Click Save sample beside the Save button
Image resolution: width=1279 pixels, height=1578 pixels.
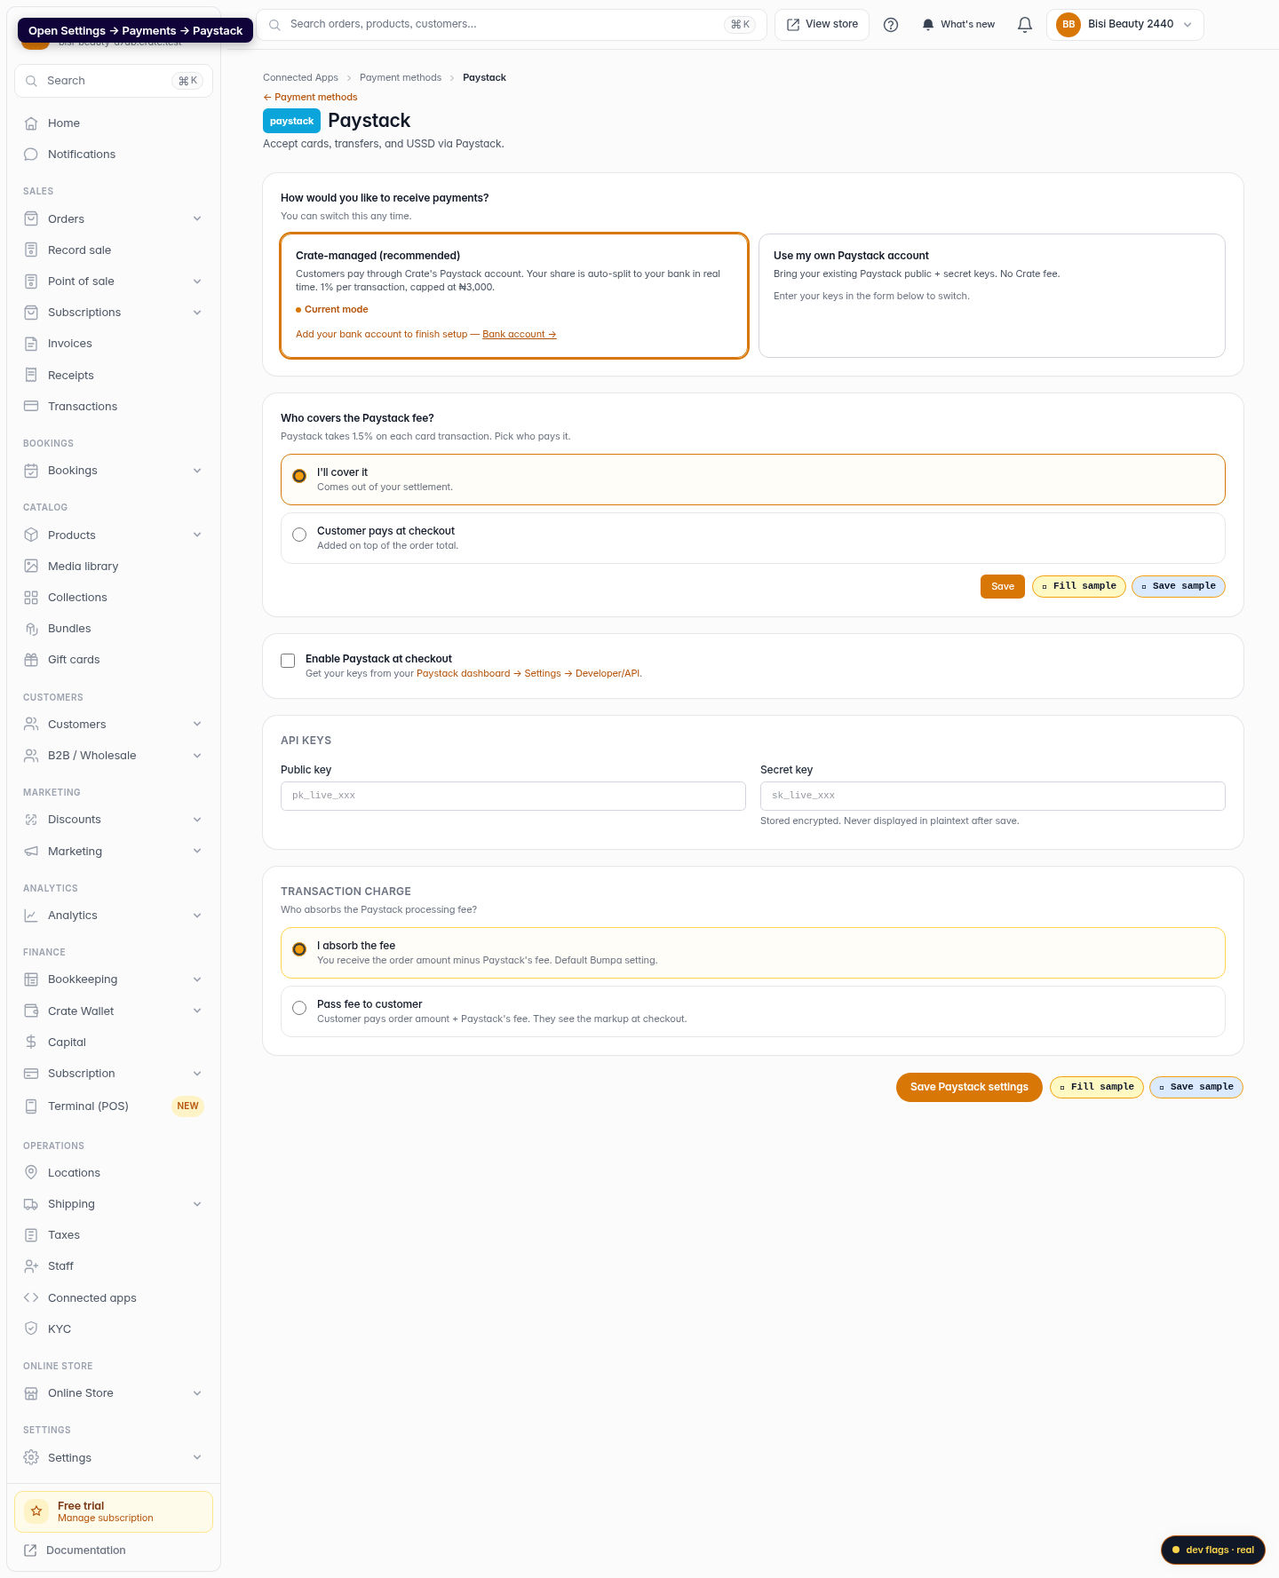pyautogui.click(x=1179, y=586)
